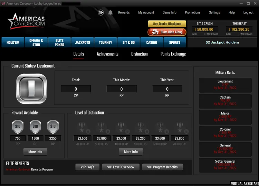The width and height of the screenshot is (259, 186).
Task: Open LEADERBOARD under THE BEAST
Action: click(245, 34)
